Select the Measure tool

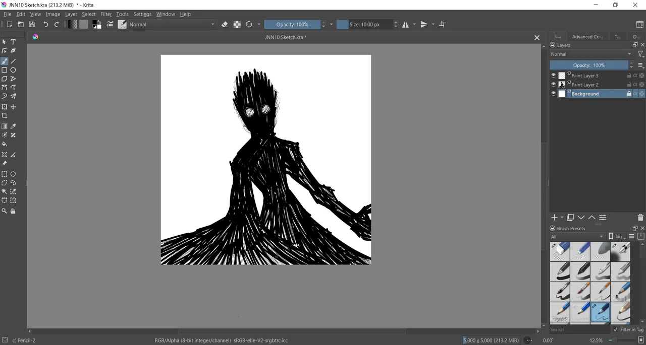13,155
